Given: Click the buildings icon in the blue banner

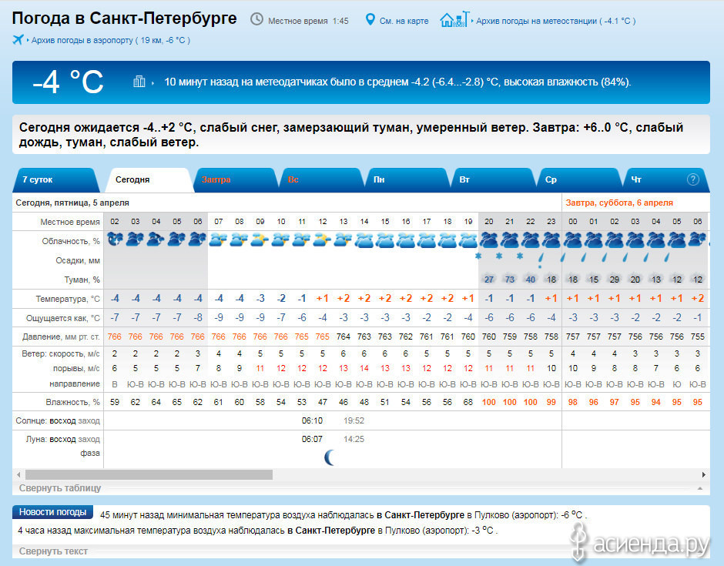Looking at the screenshot, I should tap(139, 82).
